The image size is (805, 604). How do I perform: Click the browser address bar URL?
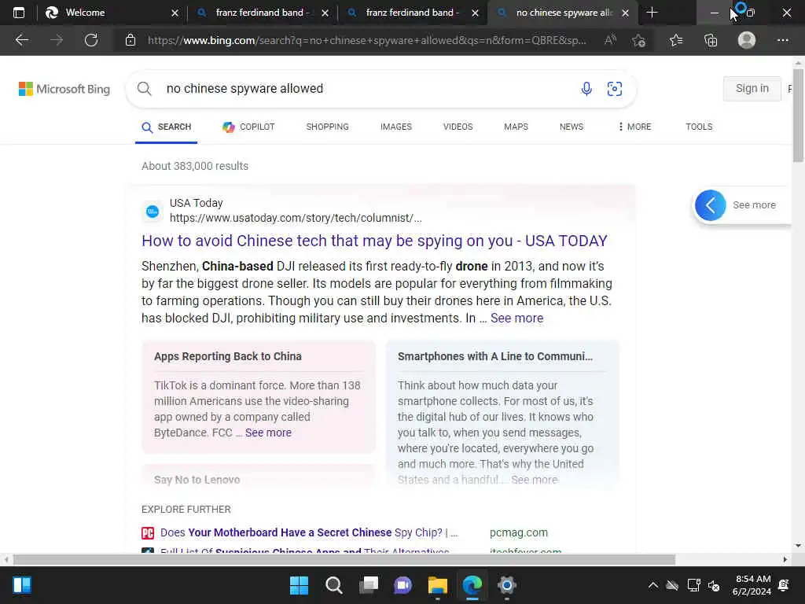(x=366, y=40)
